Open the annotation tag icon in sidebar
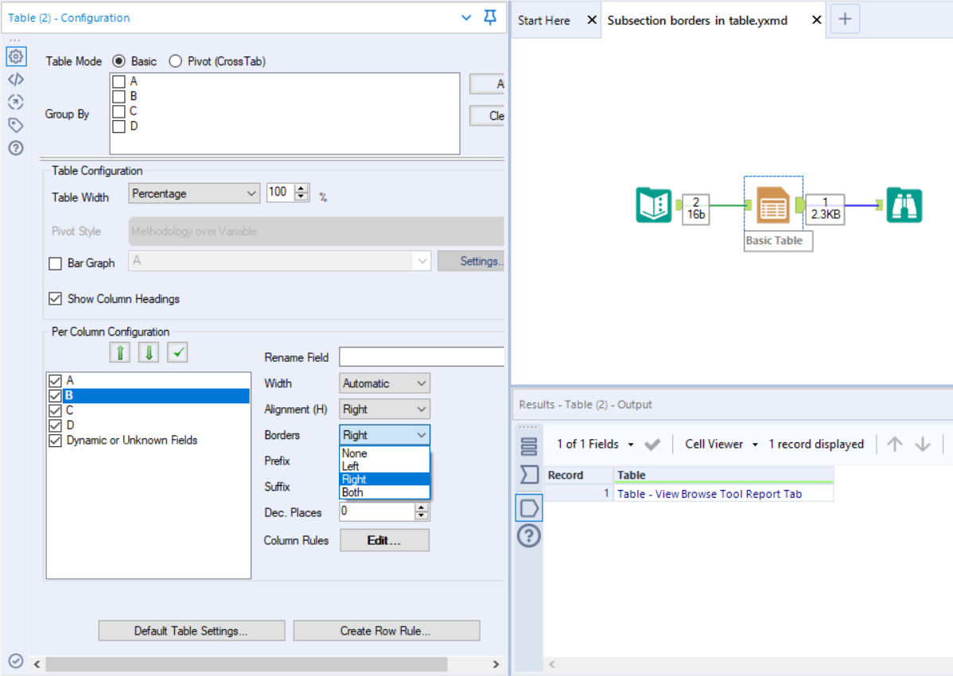The height and width of the screenshot is (676, 953). pos(16,125)
